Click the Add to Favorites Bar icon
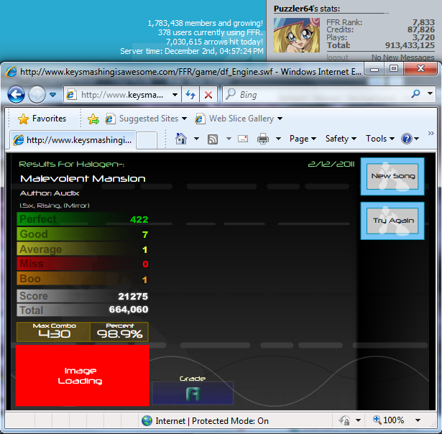 tap(93, 119)
